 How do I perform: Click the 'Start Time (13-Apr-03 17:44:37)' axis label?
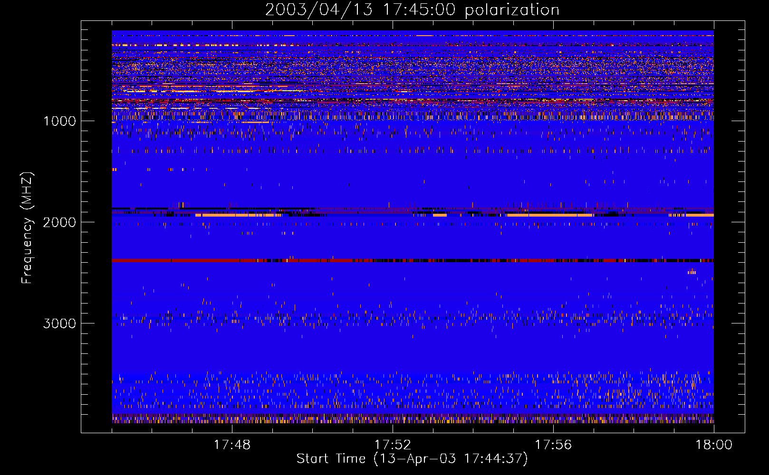[x=412, y=459]
